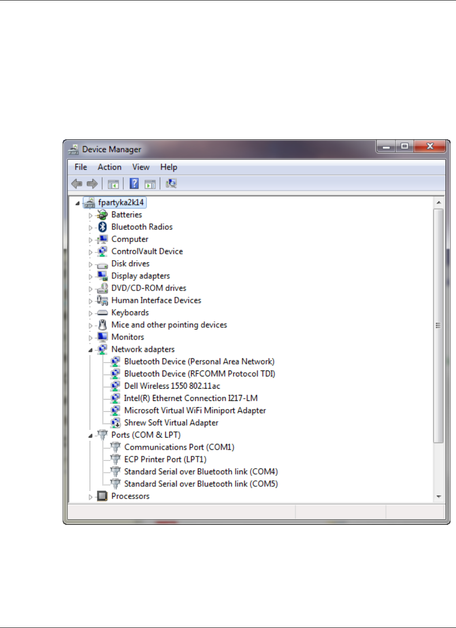The image size is (456, 628).
Task: Click the fpartyka2k14 computer root icon
Action: click(89, 203)
